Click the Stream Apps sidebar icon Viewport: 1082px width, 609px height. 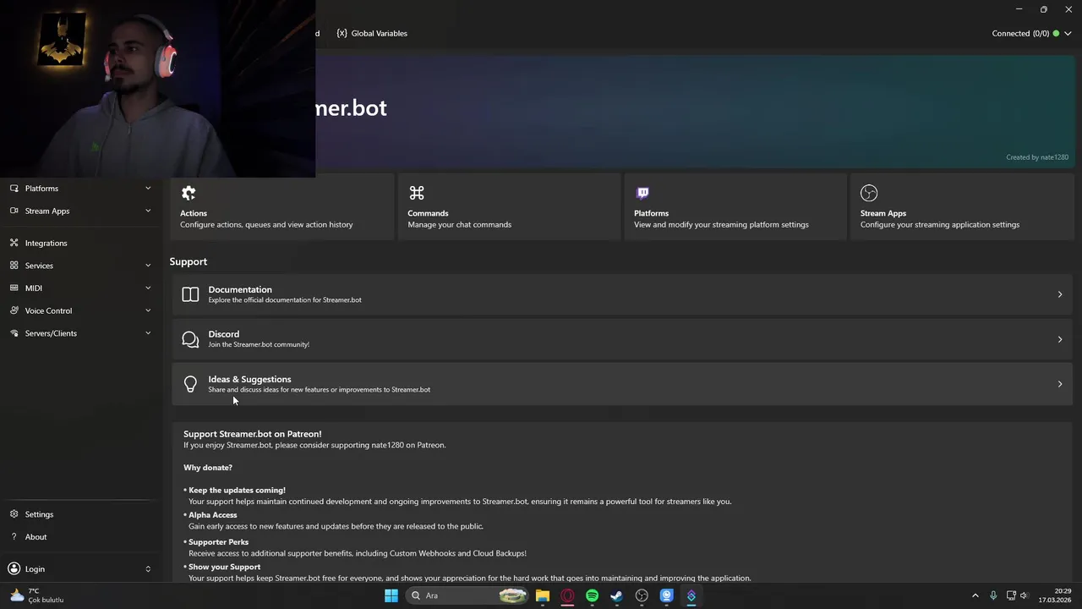click(14, 211)
